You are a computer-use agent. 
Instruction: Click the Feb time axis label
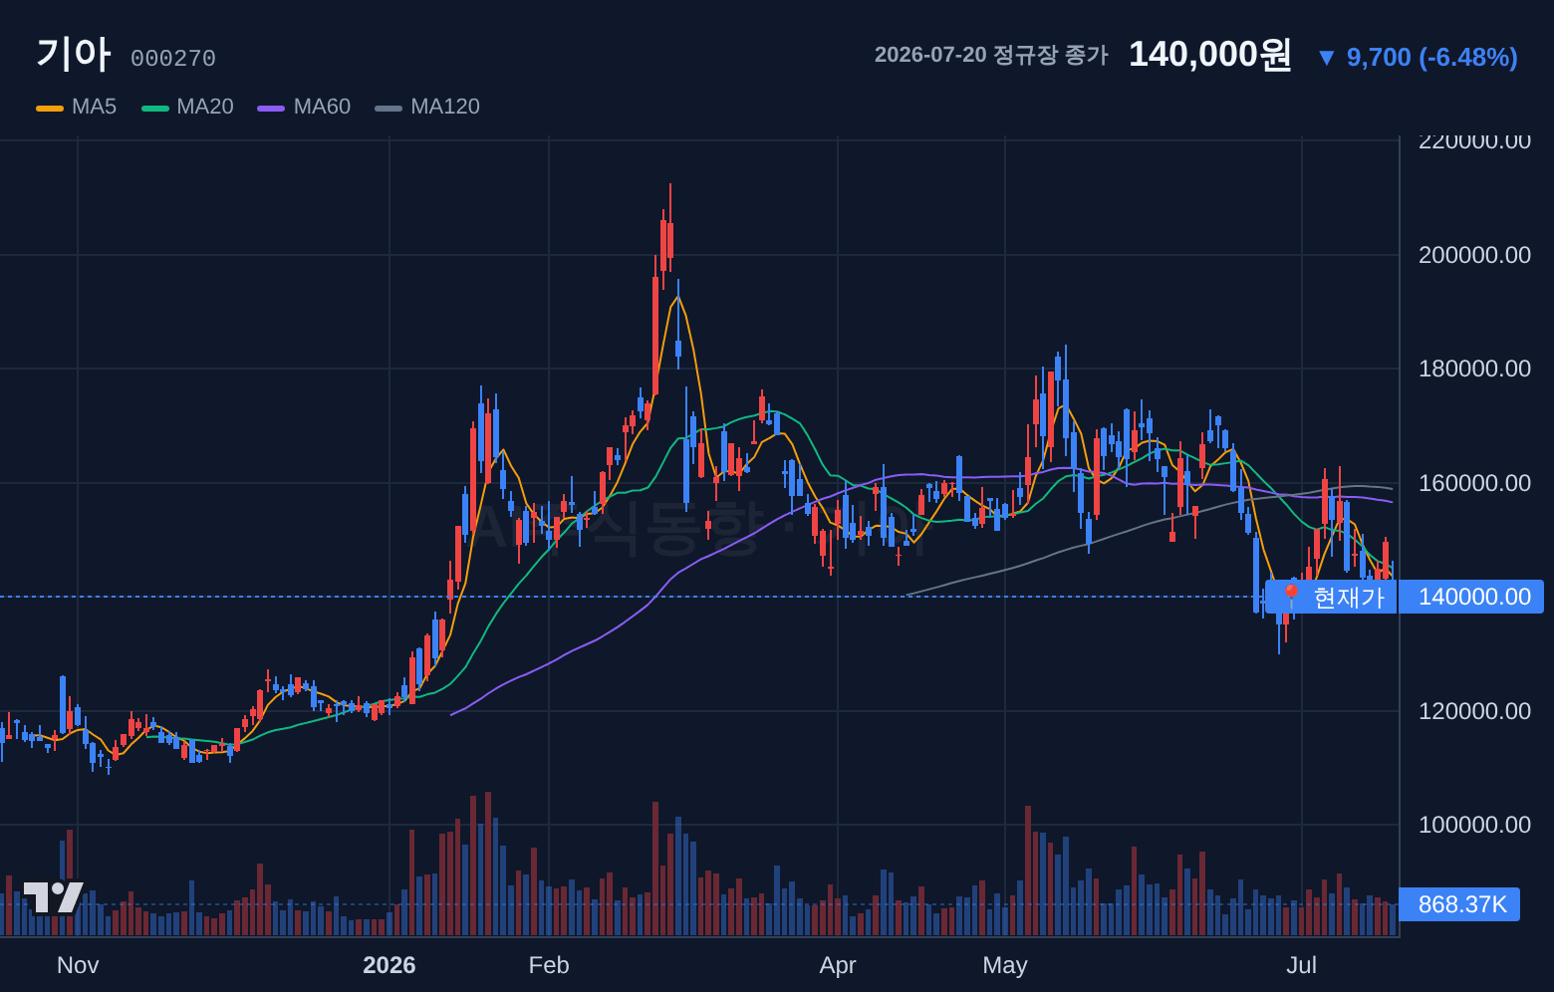549,965
